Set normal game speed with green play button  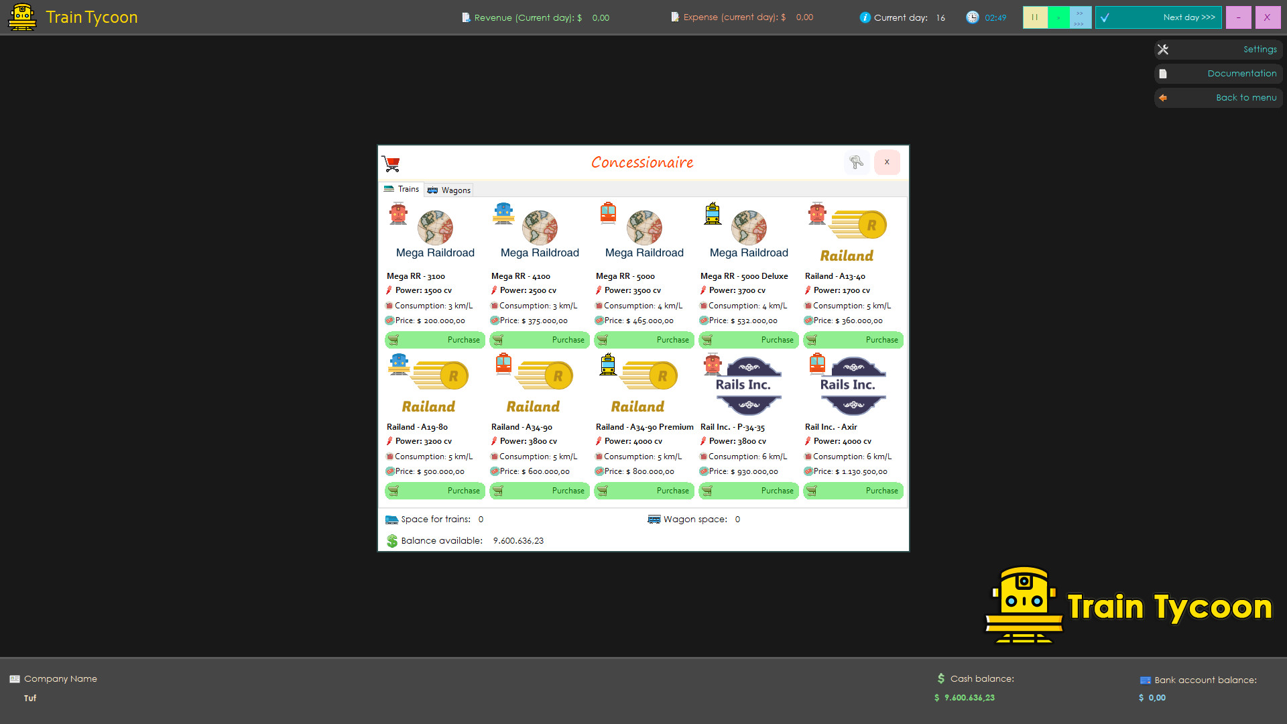pyautogui.click(x=1058, y=17)
